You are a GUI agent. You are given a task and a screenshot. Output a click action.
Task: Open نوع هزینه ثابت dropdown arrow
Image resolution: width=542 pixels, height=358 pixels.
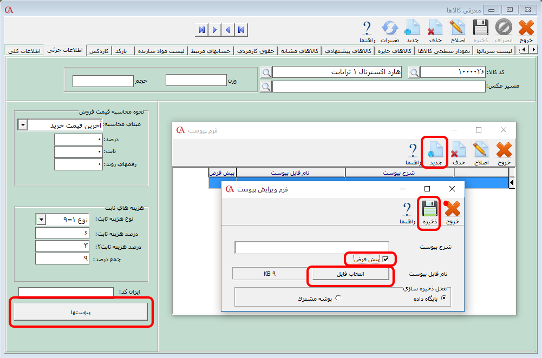click(x=41, y=219)
